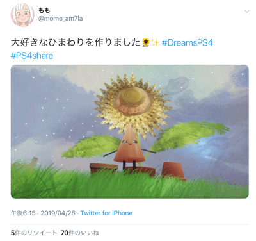Open the #PS4share hashtag
Image resolution: width=256 pixels, height=241 pixels.
(32, 56)
